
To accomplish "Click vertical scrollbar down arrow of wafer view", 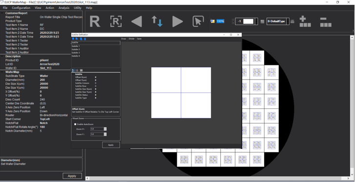I will [352, 174].
